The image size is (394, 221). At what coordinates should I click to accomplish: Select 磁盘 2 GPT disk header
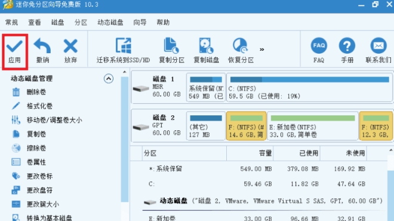[159, 125]
